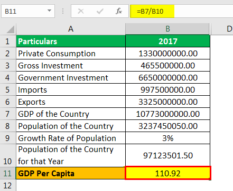This screenshot has width=233, height=191.
Task: Select row 5 header
Action: 8,89
